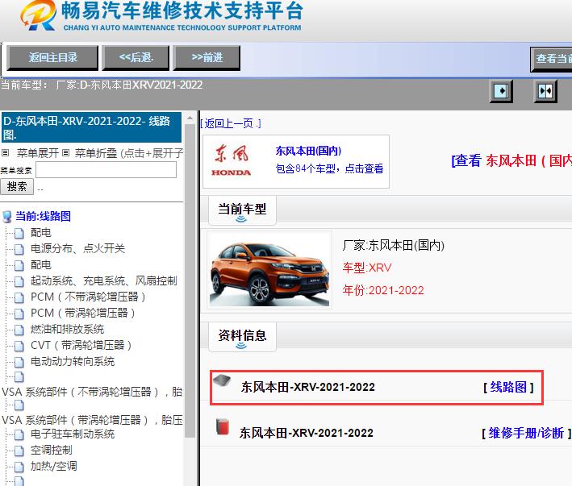Viewport: 572px width, 486px height.
Task: Select VSA 系统部件（带涡轮增压器）item
Action: point(92,421)
